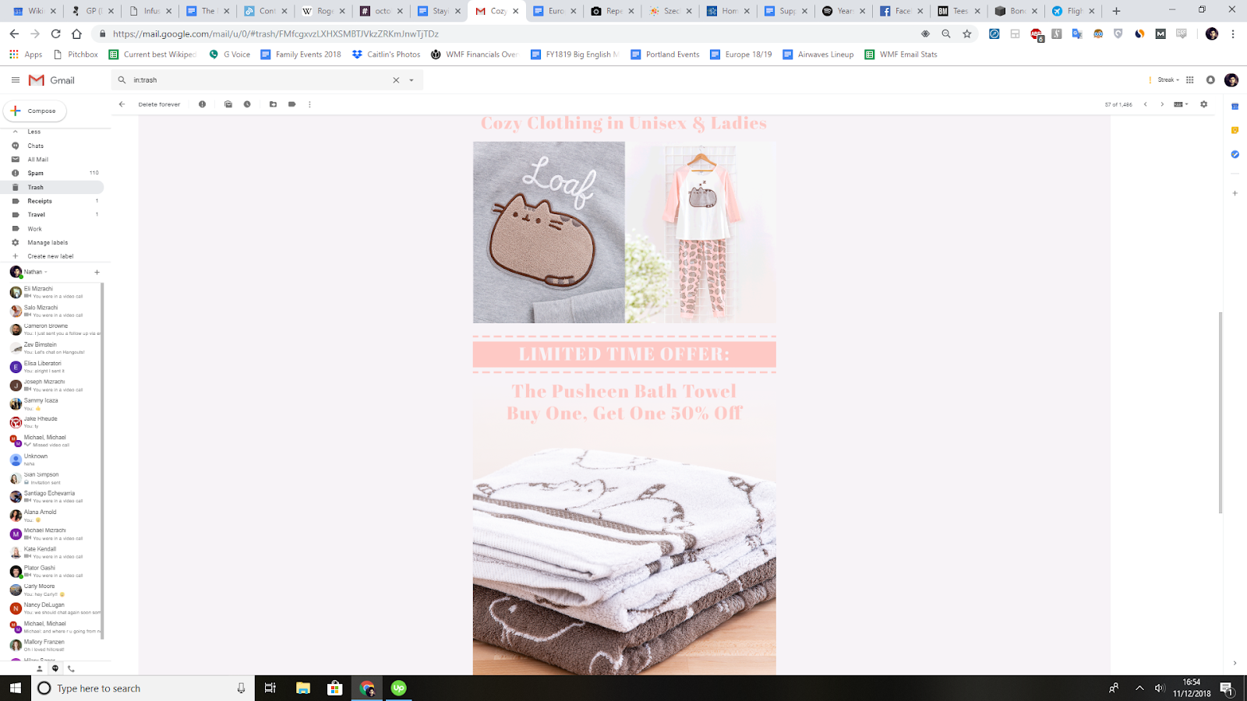
Task: Click the Pusheen pajamas image
Action: coord(701,232)
